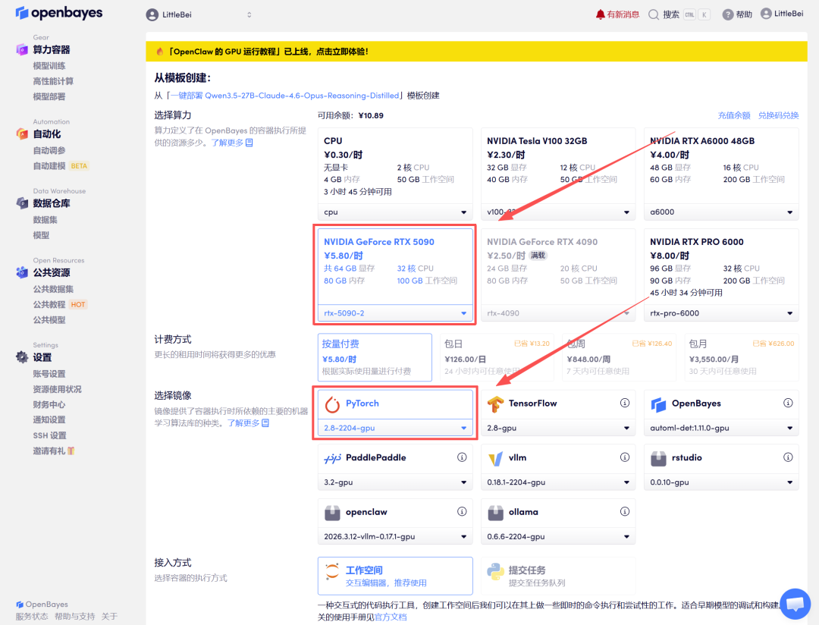Click the 设置 gear sidebar icon
The height and width of the screenshot is (625, 819).
pos(22,357)
